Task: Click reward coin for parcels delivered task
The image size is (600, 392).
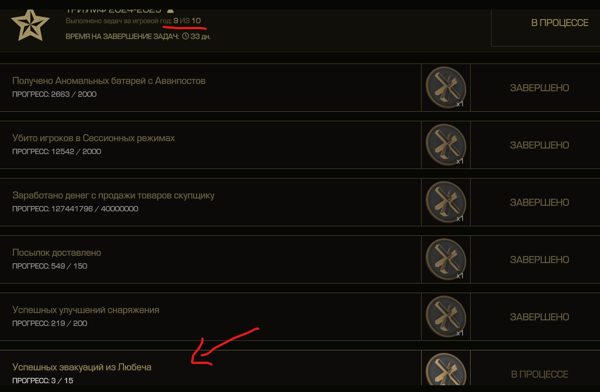Action: tap(446, 259)
